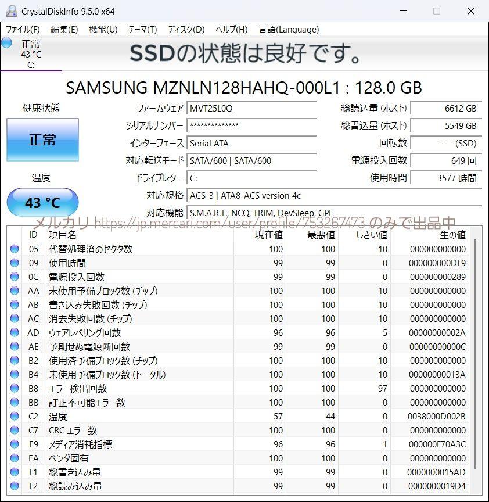Click the status orb for row F1 総書き込み量

tap(15, 472)
